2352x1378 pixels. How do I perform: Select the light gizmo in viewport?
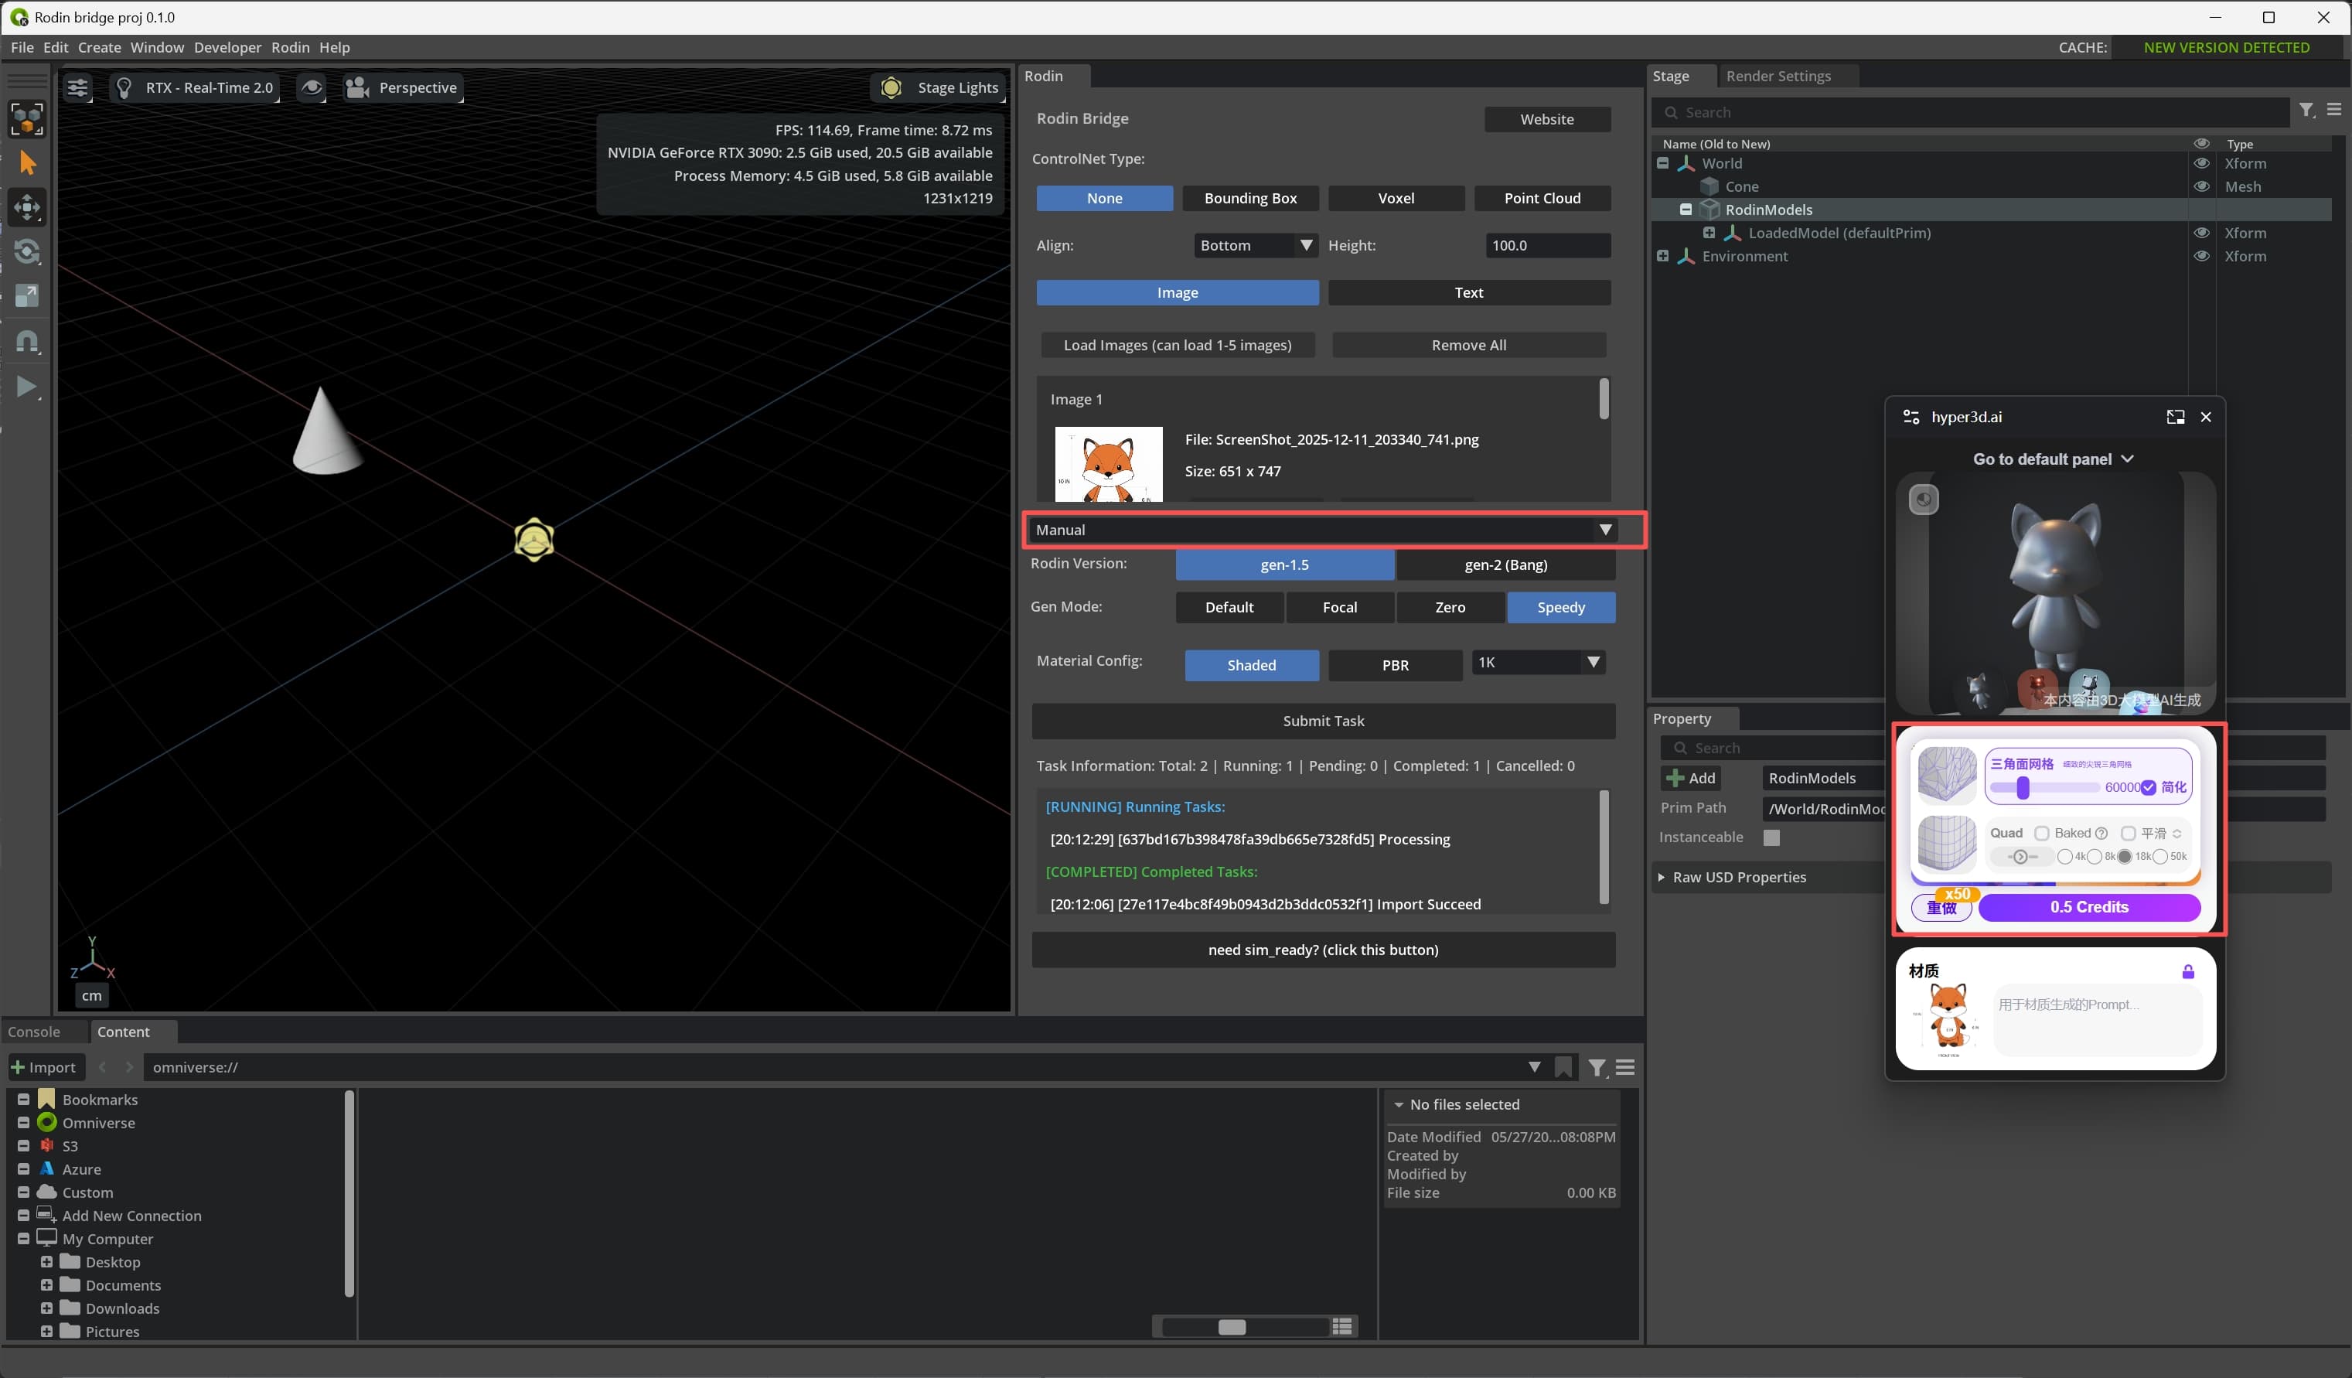(x=533, y=540)
